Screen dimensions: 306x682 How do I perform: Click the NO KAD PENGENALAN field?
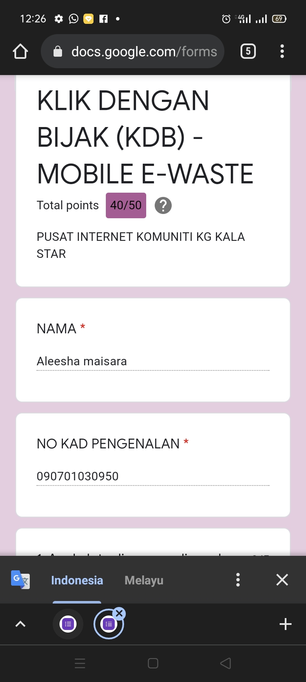(x=153, y=477)
